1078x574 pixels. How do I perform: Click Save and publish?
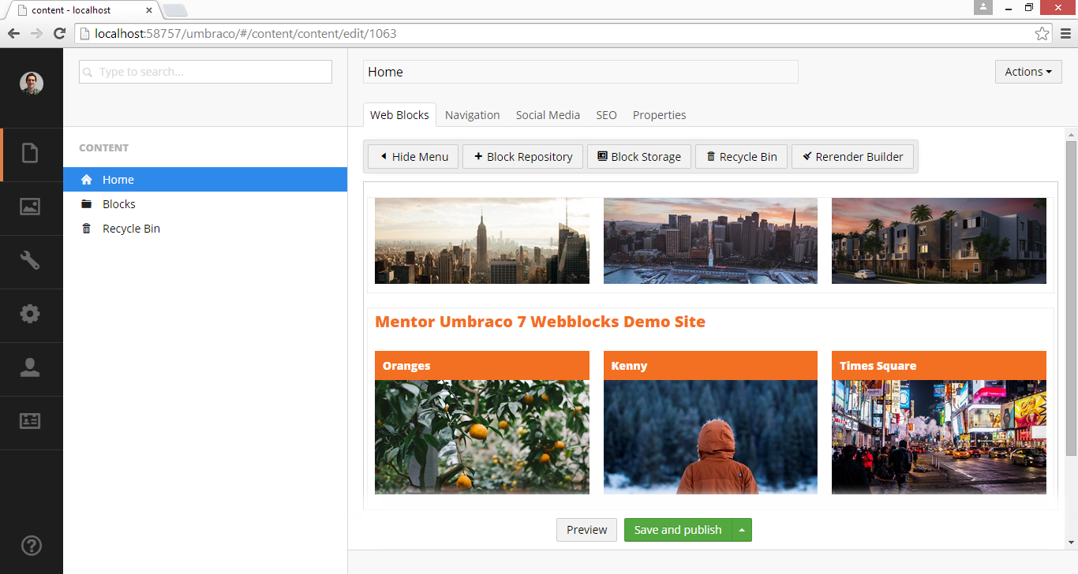tap(678, 530)
